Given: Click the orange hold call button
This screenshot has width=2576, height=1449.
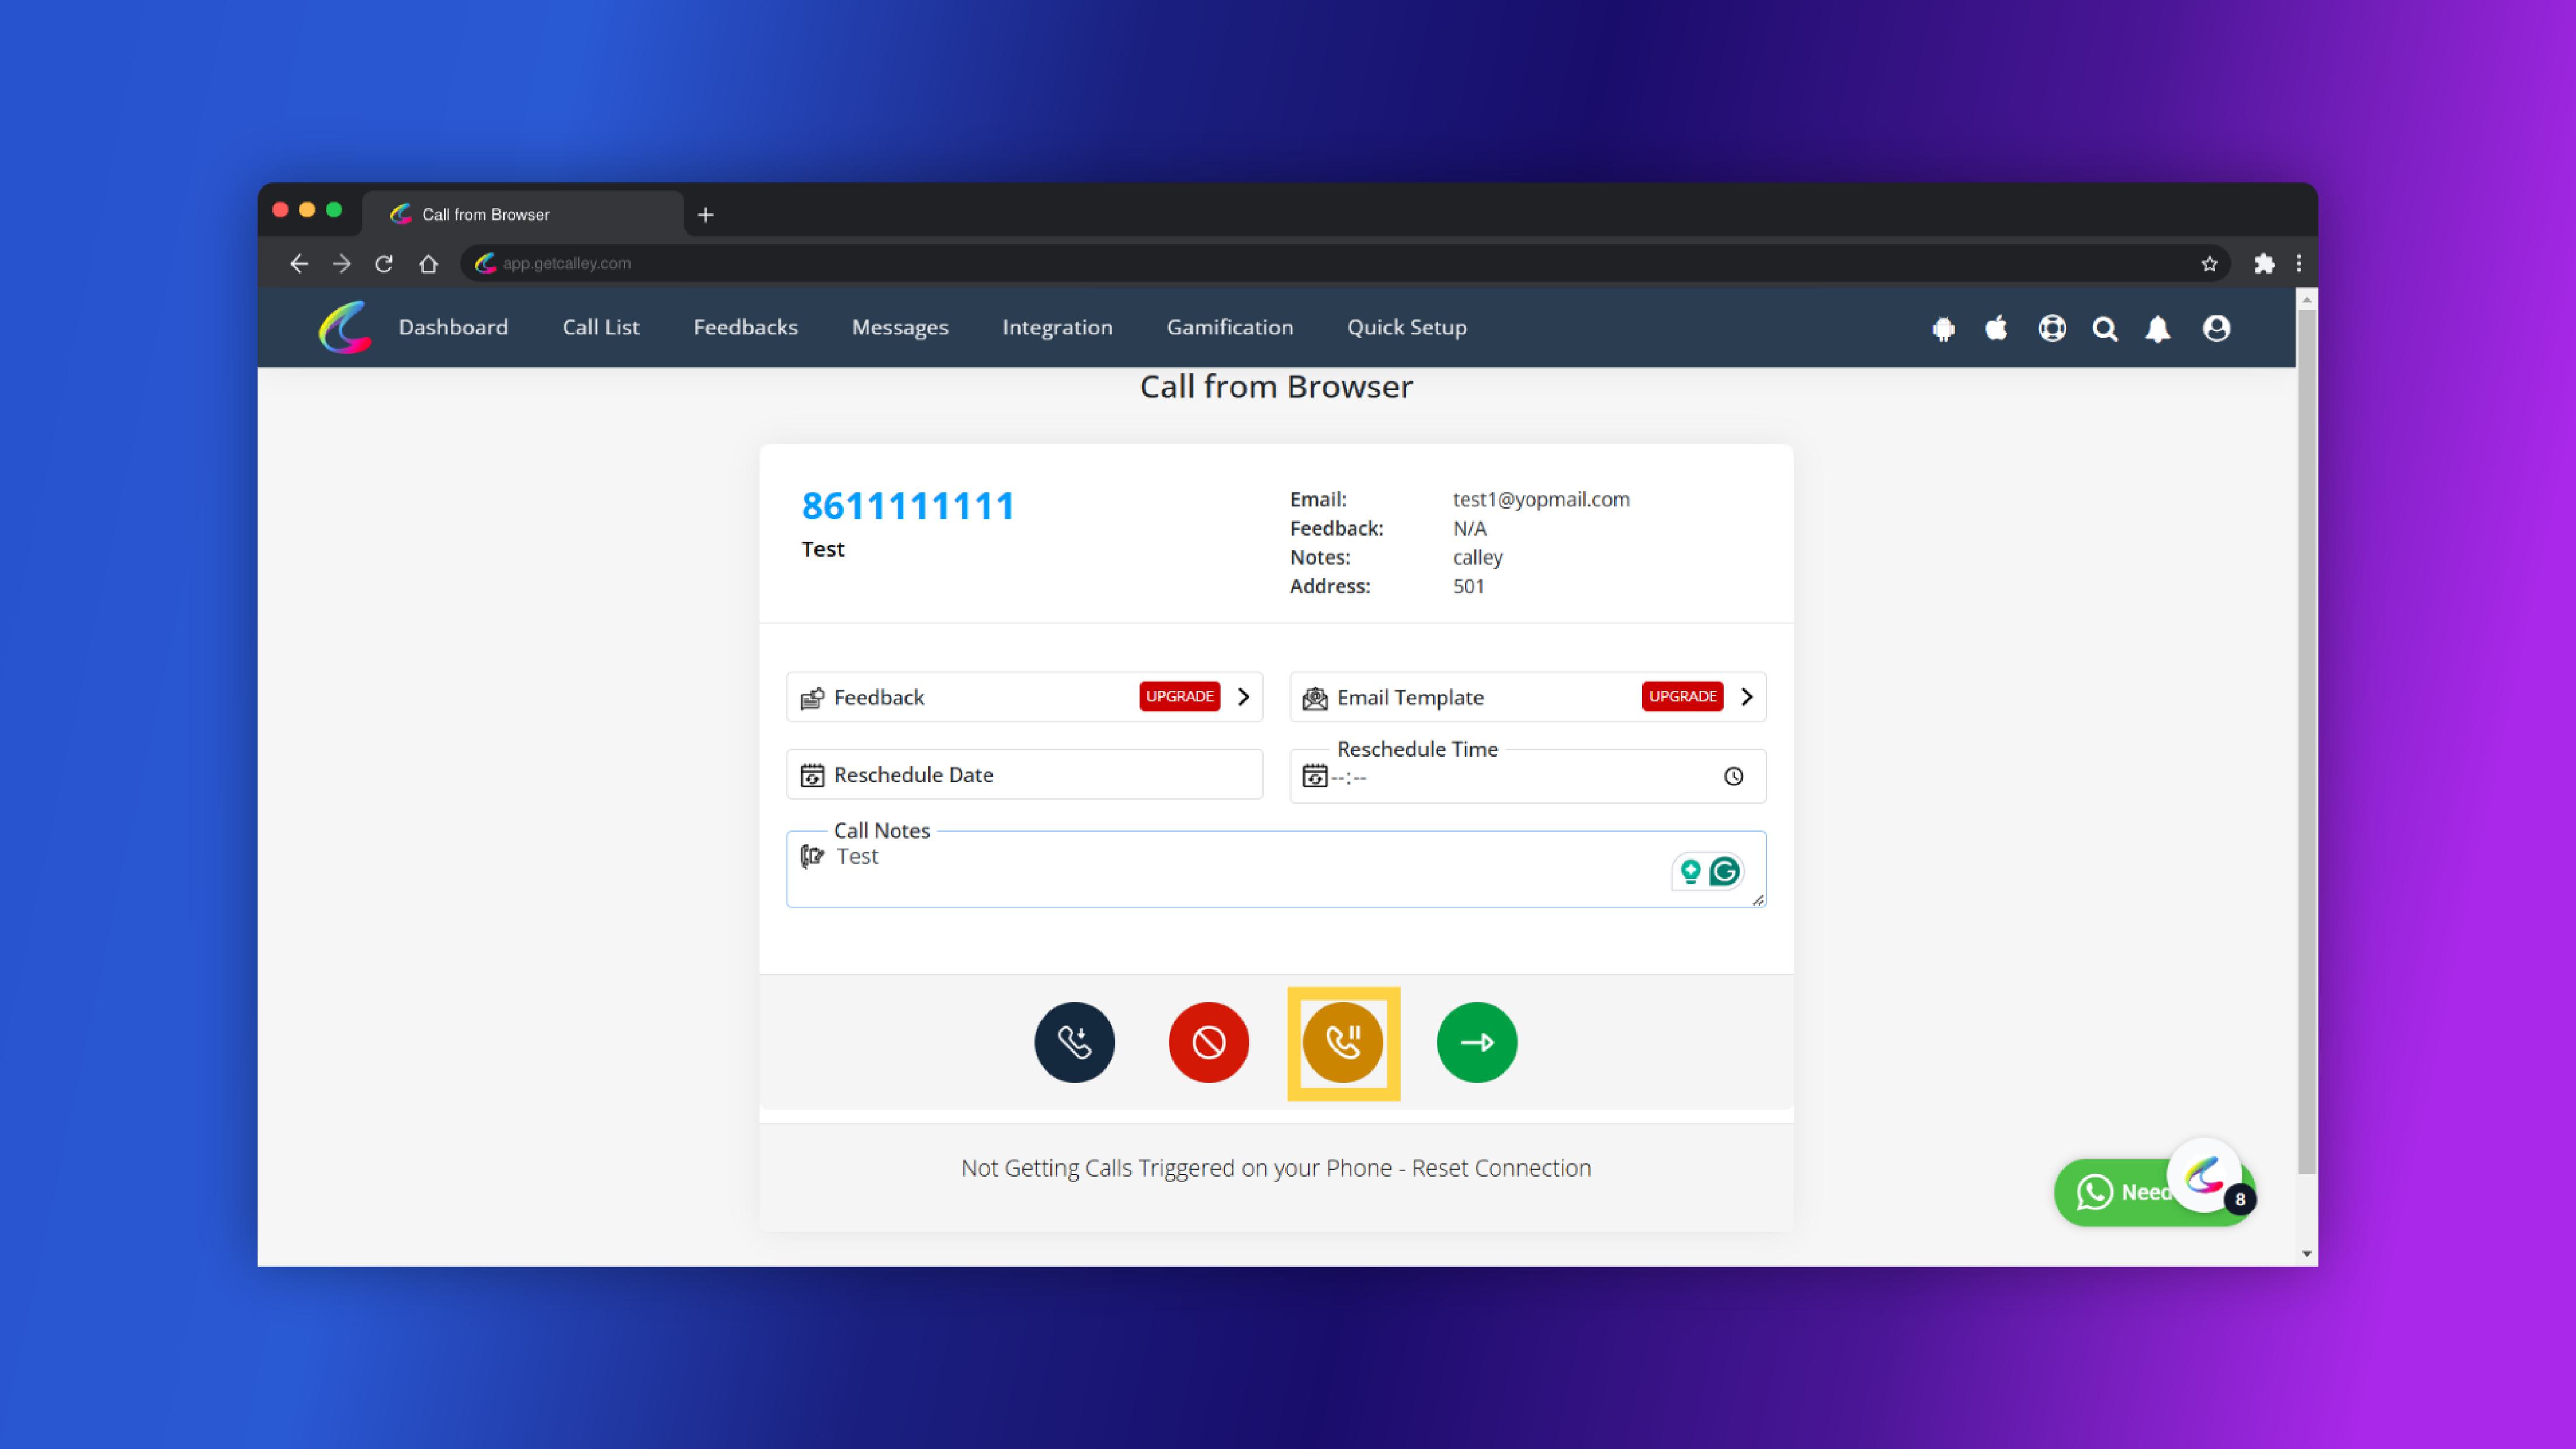Looking at the screenshot, I should pos(1343,1042).
